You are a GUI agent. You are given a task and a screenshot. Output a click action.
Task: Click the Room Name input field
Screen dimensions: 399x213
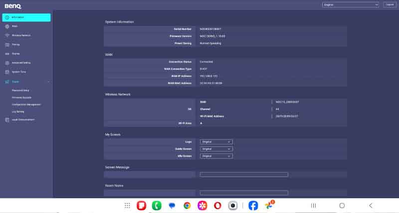pos(244,193)
